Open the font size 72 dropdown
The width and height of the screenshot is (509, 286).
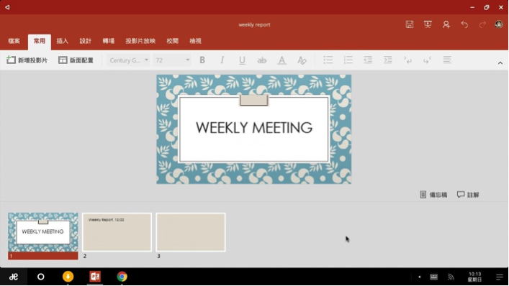pyautogui.click(x=172, y=60)
